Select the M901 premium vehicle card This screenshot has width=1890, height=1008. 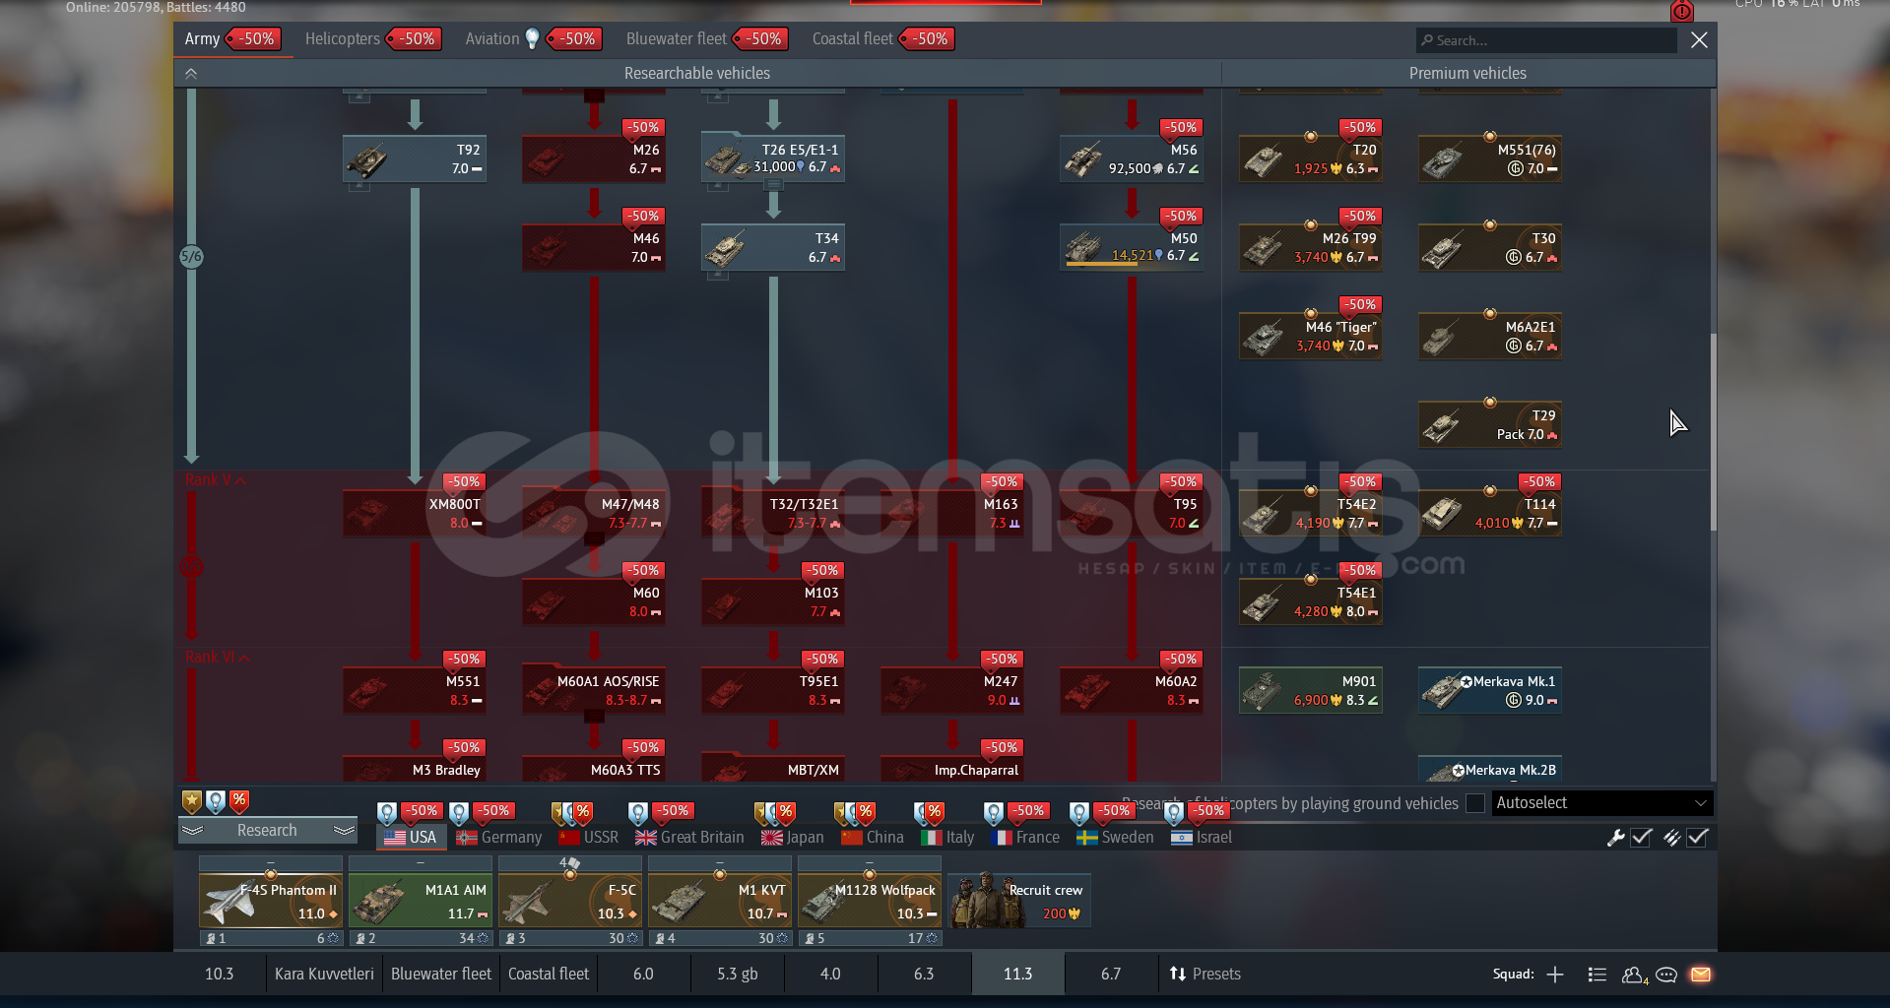(1311, 690)
